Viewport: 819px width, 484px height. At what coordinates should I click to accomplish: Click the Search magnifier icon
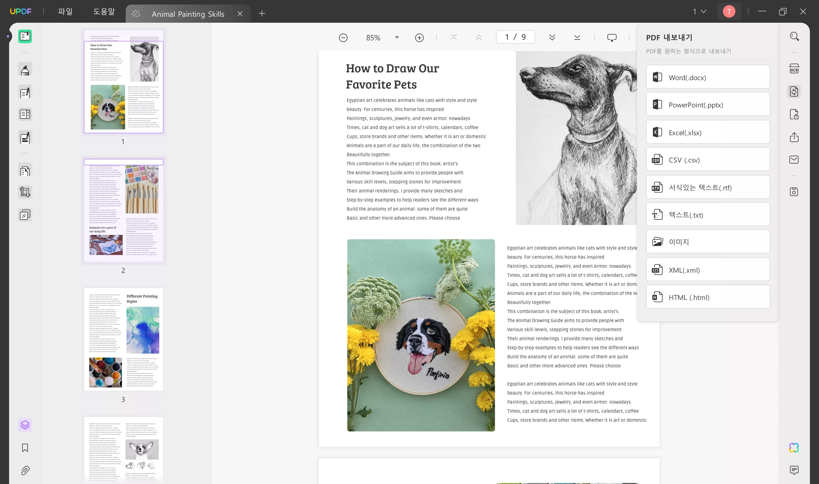[794, 36]
